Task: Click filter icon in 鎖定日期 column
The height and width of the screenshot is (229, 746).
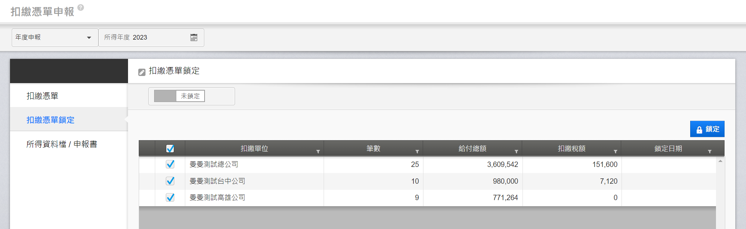Action: [710, 152]
